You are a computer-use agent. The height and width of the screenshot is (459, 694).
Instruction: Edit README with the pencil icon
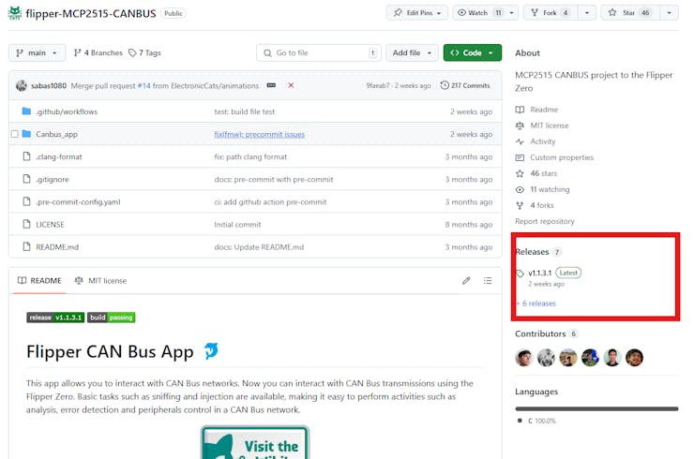click(x=466, y=280)
